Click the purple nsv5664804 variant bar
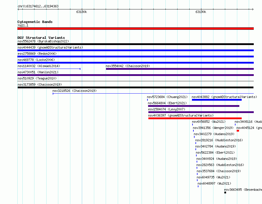The width and height of the screenshot is (262, 204). pos(194,106)
